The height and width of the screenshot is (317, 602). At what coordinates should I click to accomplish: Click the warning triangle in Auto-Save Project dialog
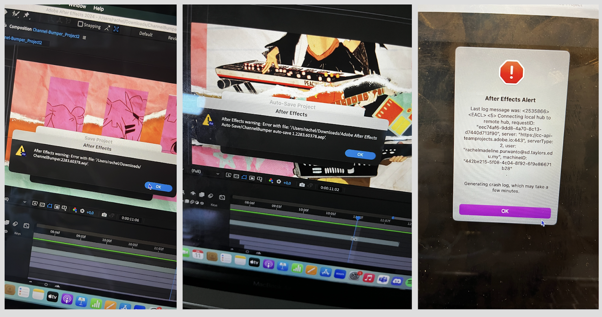[x=208, y=120]
